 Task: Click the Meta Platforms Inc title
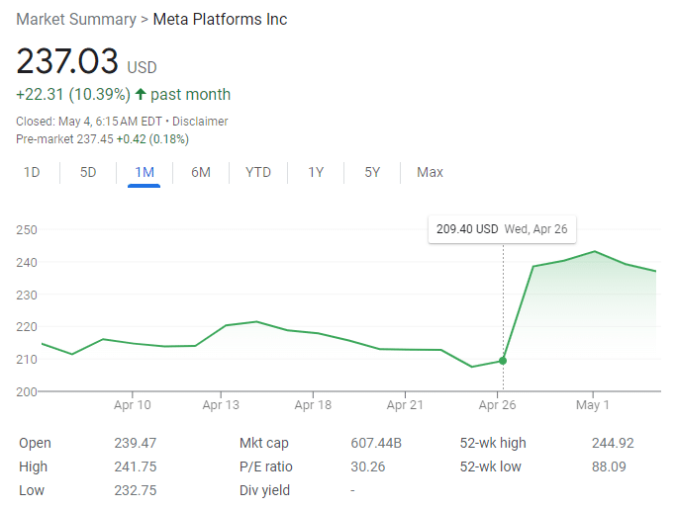tap(220, 20)
